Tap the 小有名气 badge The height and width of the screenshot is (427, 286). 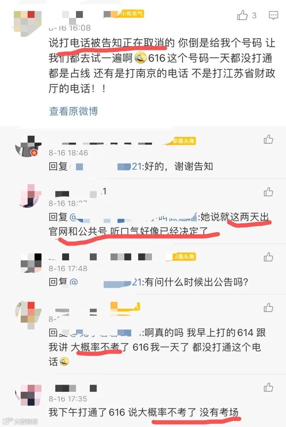pos(131,14)
